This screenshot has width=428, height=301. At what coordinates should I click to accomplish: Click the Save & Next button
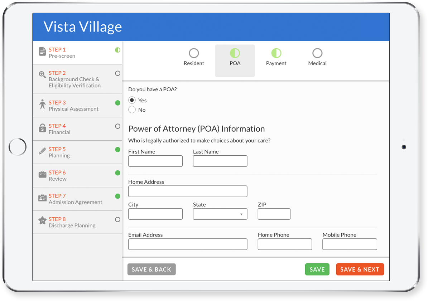point(360,270)
